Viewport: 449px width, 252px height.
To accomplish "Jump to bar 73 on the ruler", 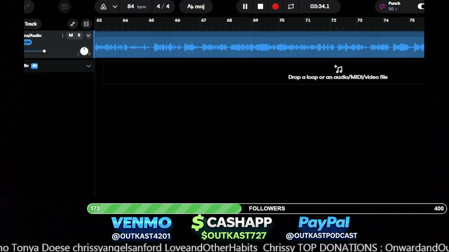I will (x=360, y=20).
